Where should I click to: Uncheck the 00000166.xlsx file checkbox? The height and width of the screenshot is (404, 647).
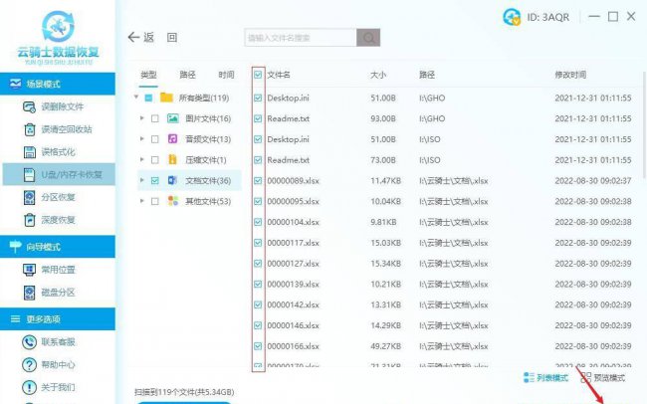point(258,346)
